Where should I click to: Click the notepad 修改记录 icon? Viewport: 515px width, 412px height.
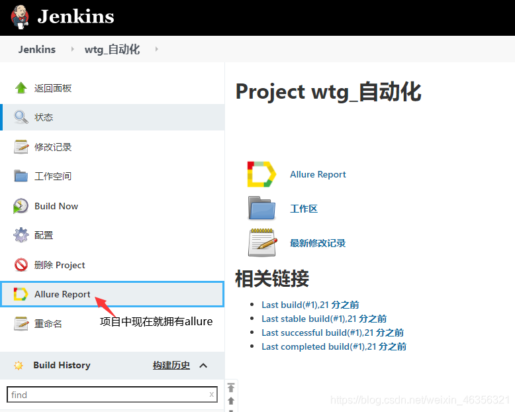click(21, 146)
